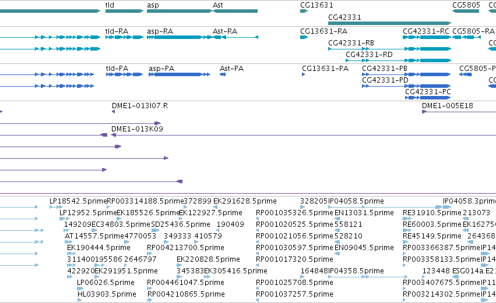The width and height of the screenshot is (496, 303).
Task: Click the LP06026.5prime EST label
Action: (105, 283)
